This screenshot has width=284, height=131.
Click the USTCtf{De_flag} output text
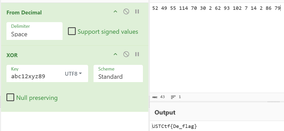click(x=175, y=126)
